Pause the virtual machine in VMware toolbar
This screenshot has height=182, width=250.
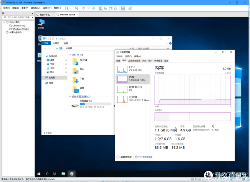(67, 8)
